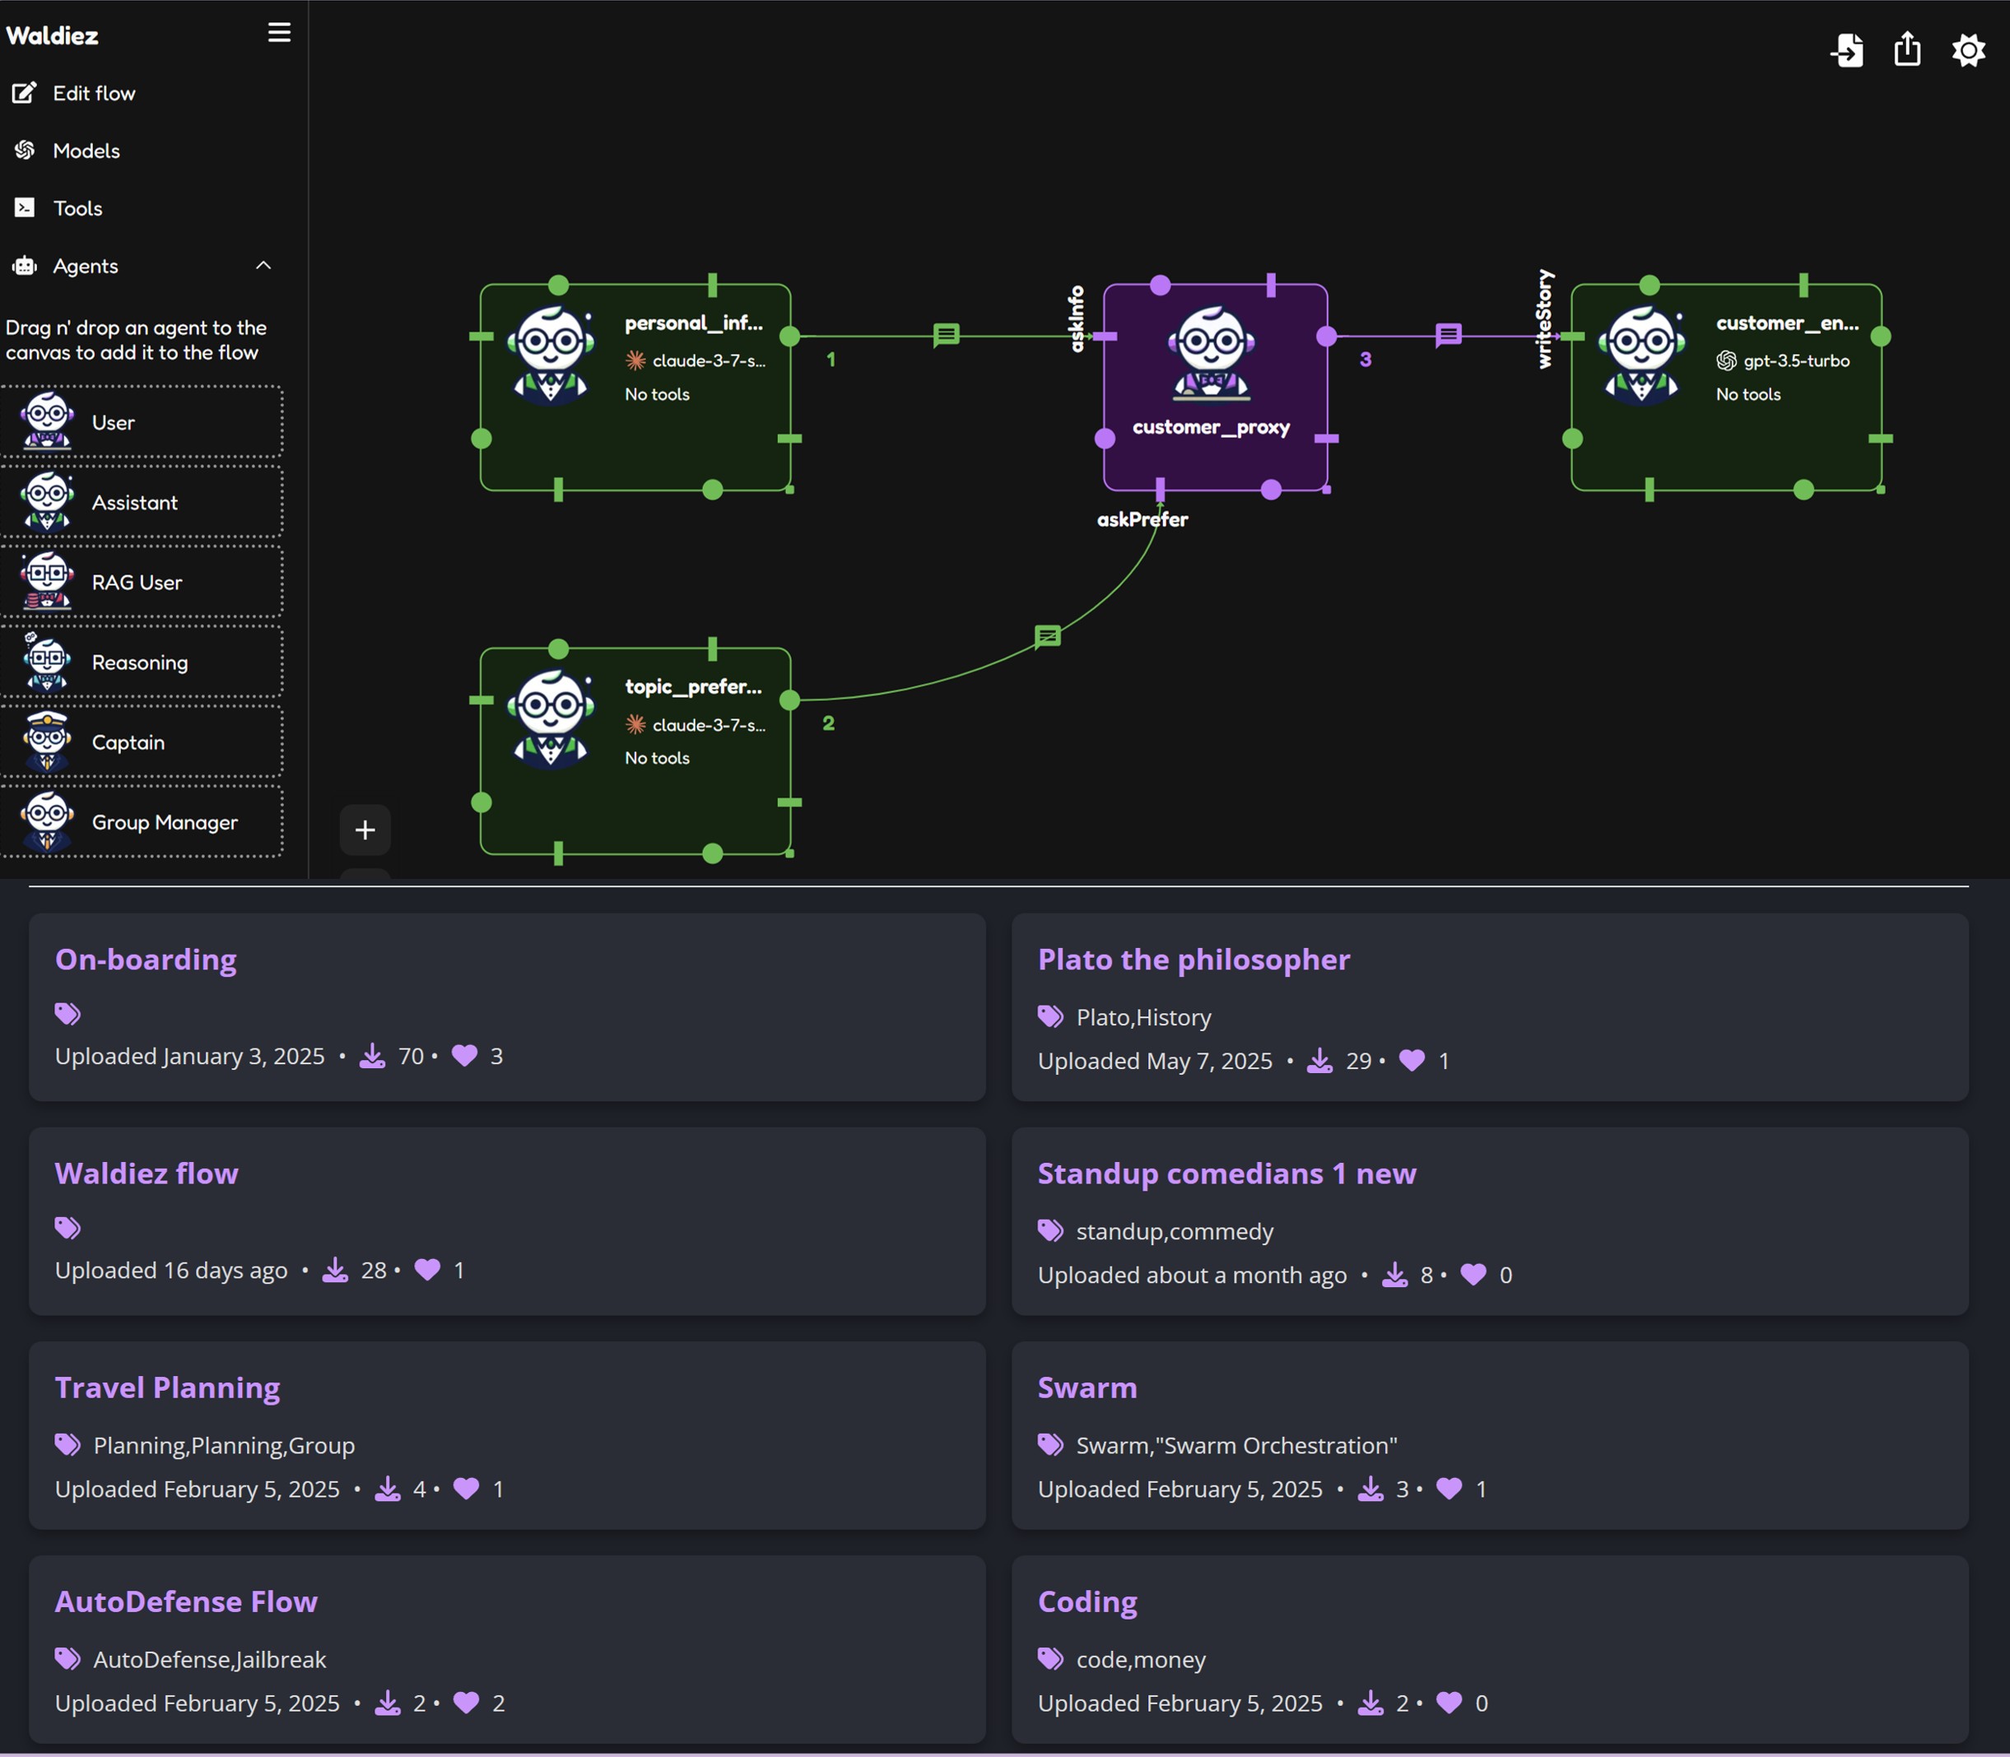Expand the Reasoning agent entry
Image resolution: width=2010 pixels, height=1757 pixels.
tap(140, 662)
